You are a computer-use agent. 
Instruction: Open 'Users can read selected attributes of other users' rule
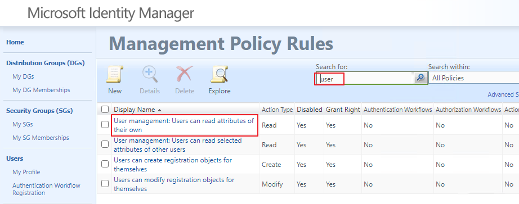click(x=178, y=145)
